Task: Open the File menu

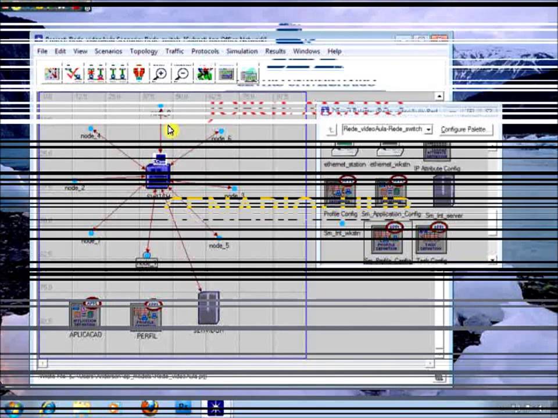Action: (x=42, y=51)
